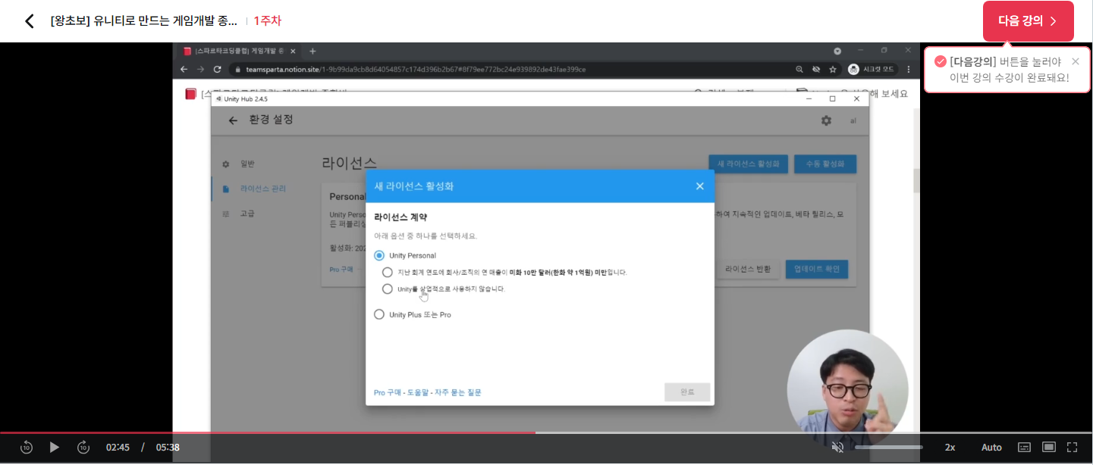Switch to theater mode view
Image resolution: width=1093 pixels, height=465 pixels.
click(x=1049, y=448)
